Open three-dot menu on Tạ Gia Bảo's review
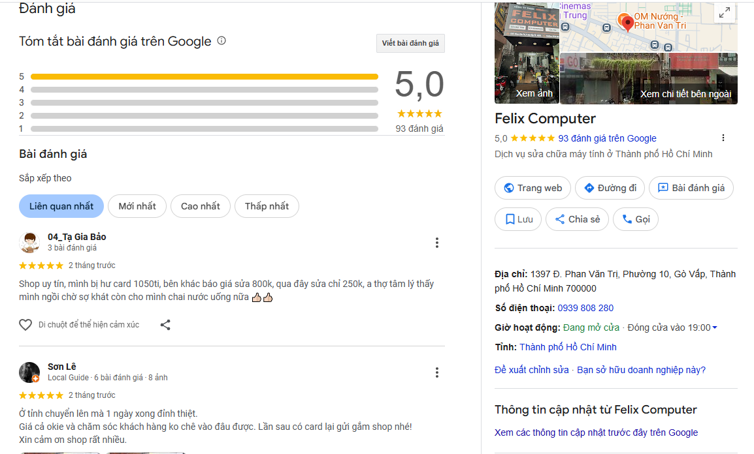The width and height of the screenshot is (754, 454). [x=437, y=243]
